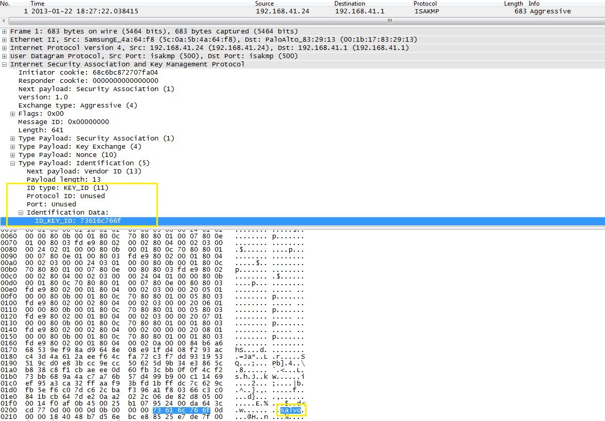Sort by the Length column header

513,4
